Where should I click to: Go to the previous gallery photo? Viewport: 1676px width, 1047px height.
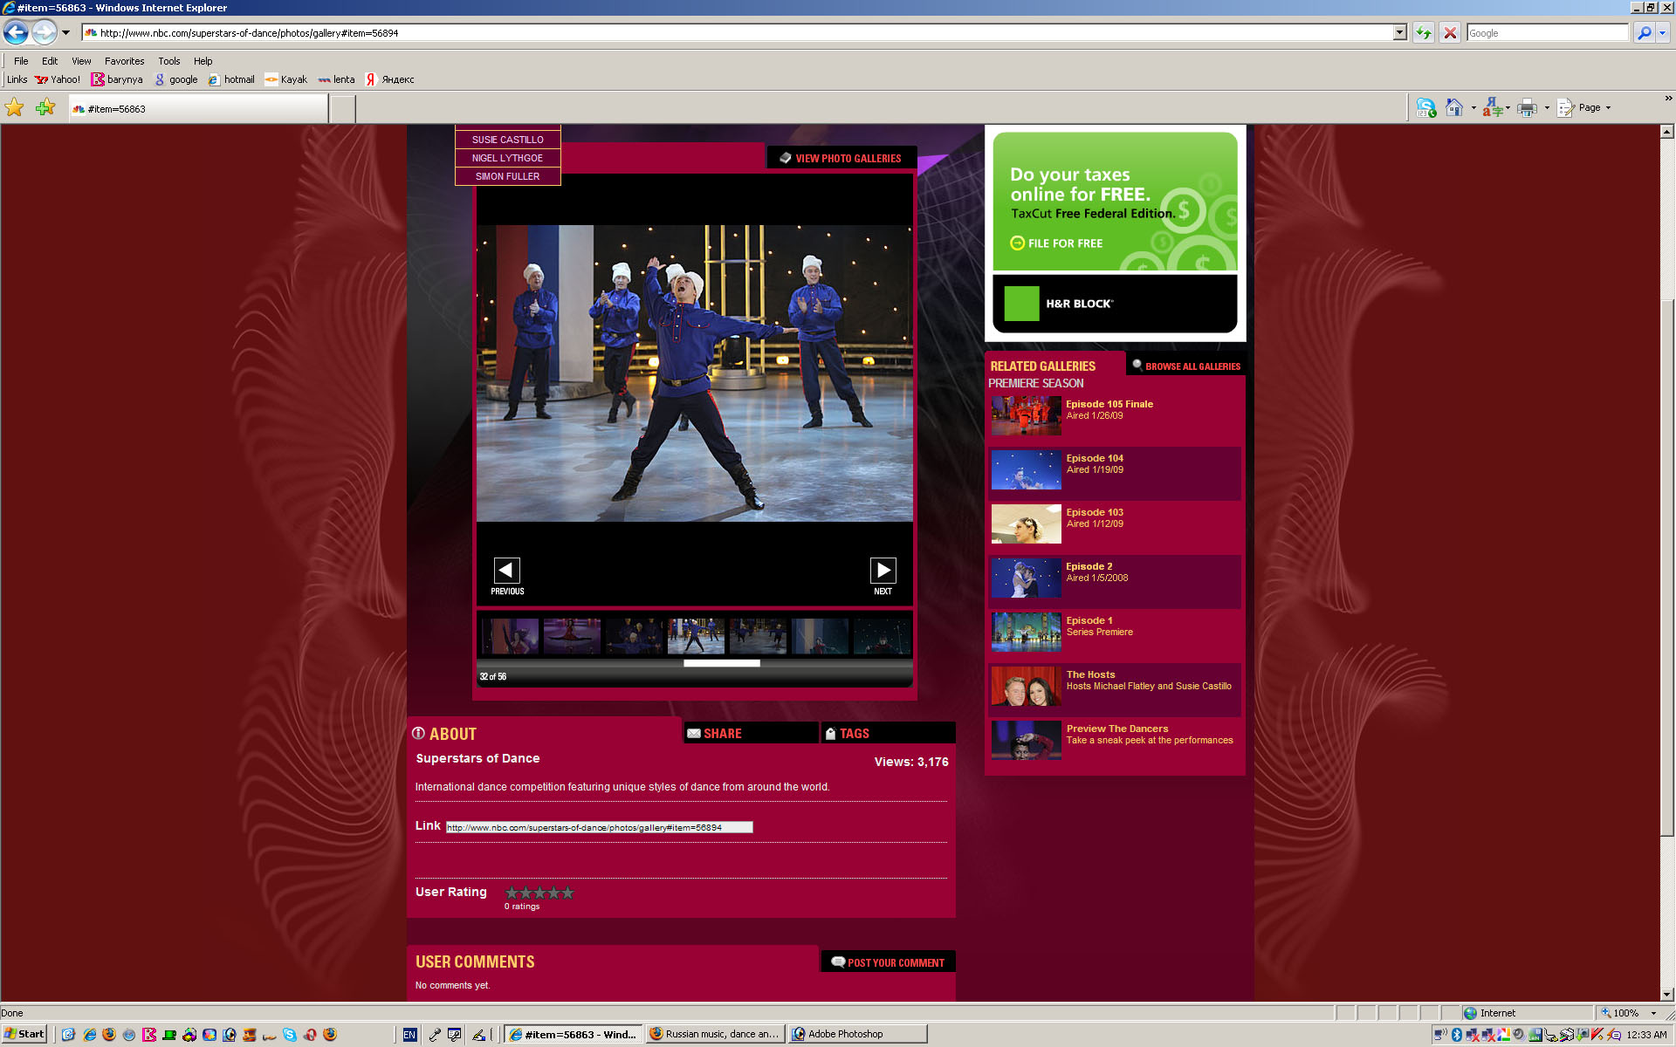[506, 571]
